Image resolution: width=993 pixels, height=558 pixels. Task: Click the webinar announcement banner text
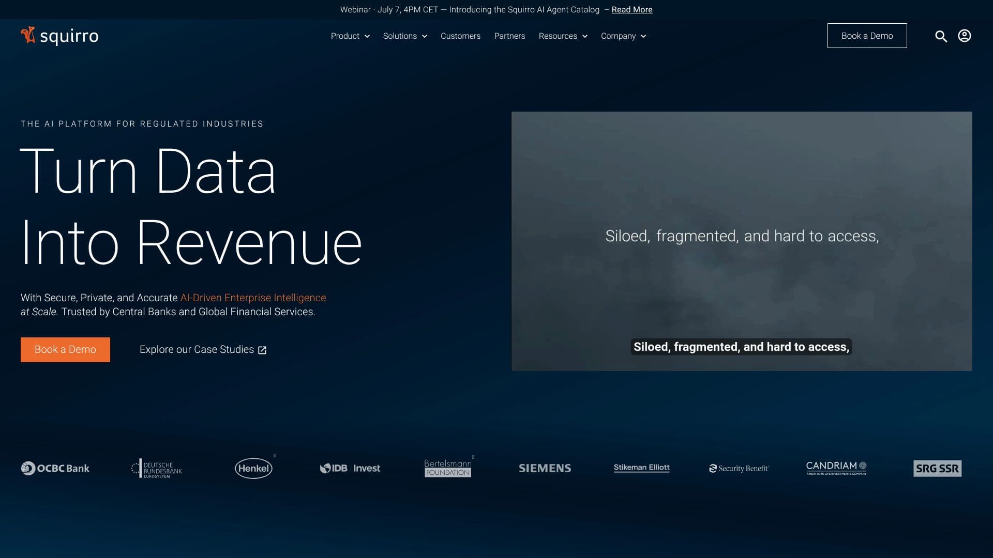pyautogui.click(x=470, y=10)
